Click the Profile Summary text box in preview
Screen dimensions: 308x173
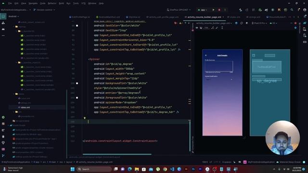click(x=219, y=66)
